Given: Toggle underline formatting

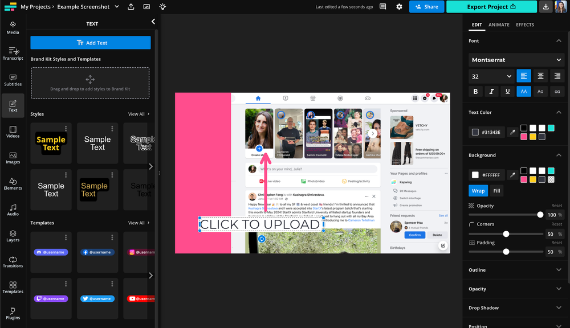Looking at the screenshot, I should tap(507, 91).
